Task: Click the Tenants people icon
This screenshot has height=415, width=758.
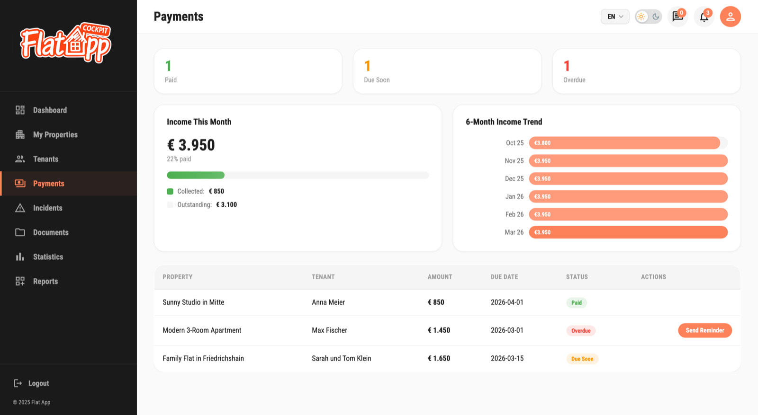Action: 20,159
